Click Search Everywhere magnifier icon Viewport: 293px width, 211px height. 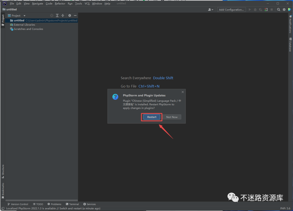coord(278,10)
